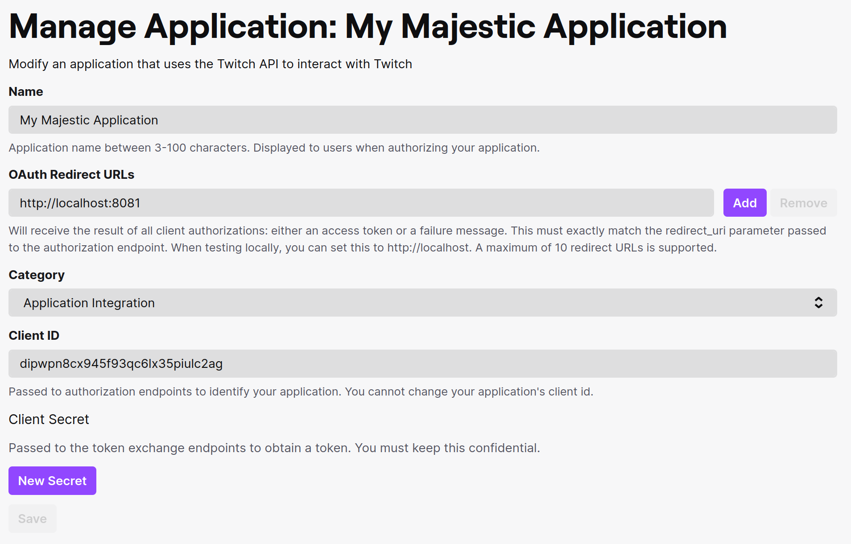Image resolution: width=851 pixels, height=544 pixels.
Task: Click the 'Passed to authorization endpoints' description
Action: [301, 392]
